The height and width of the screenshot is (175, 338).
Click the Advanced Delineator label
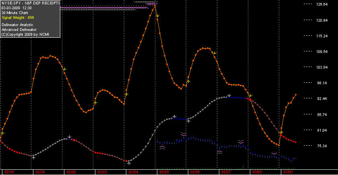point(19,30)
